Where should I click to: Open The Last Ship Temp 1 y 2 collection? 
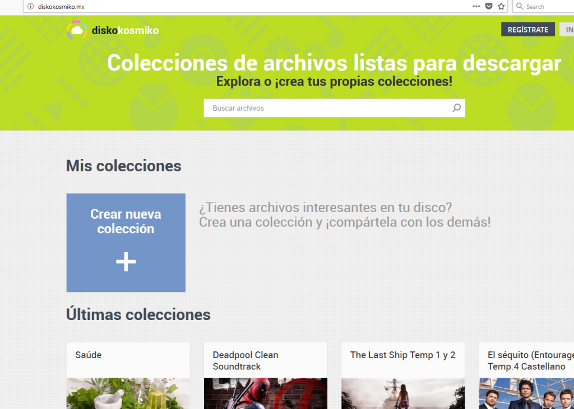click(x=402, y=355)
